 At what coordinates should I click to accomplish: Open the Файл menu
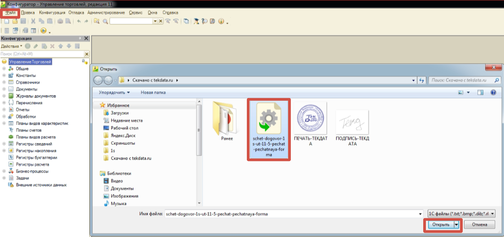click(x=11, y=13)
